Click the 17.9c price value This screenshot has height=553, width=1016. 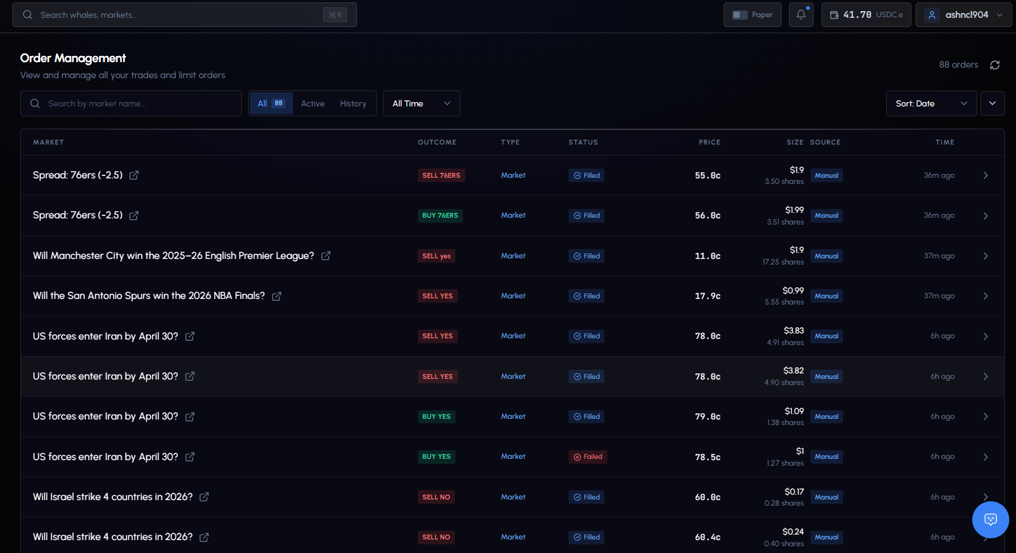(708, 296)
